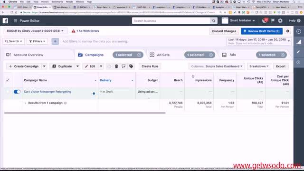Open the BOOM! by Cindy Joseph account dropdown
The width and height of the screenshot is (304, 171).
click(x=35, y=31)
